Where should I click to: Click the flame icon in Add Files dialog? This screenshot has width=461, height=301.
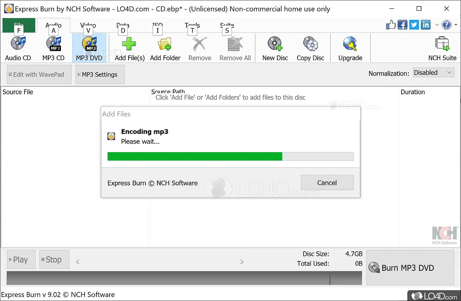112,136
